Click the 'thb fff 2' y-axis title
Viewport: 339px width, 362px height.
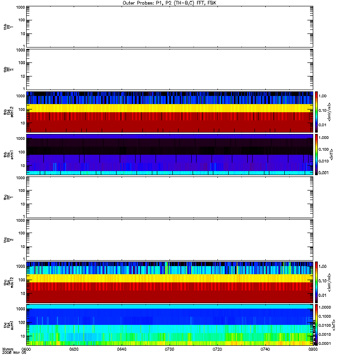pos(9,70)
